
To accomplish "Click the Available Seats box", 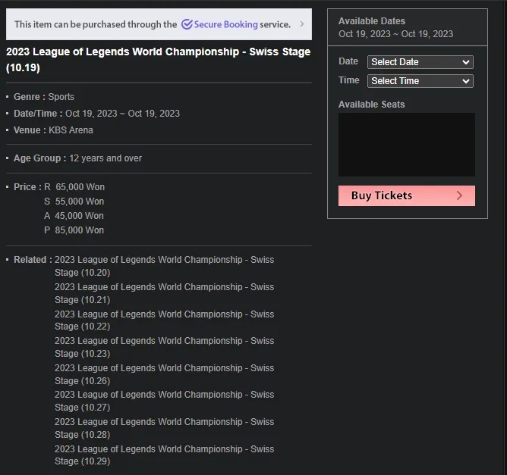I will pyautogui.click(x=407, y=145).
